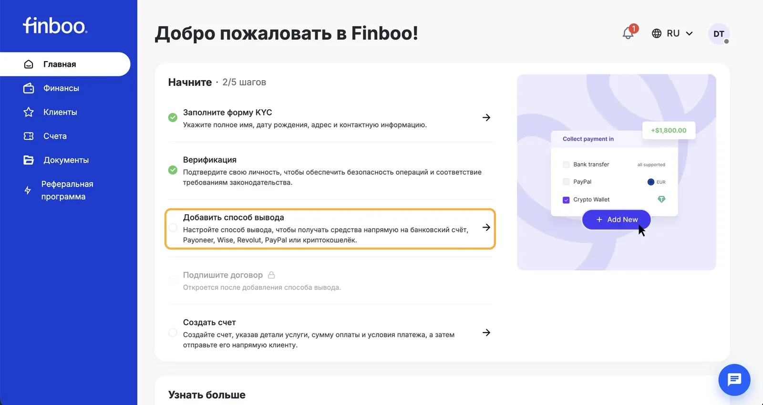Click the Add New button in the illustration

617,219
